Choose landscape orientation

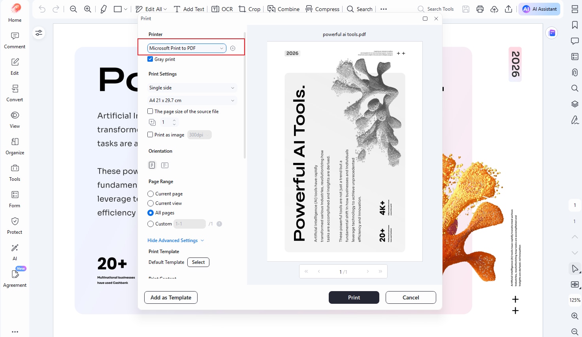click(165, 165)
